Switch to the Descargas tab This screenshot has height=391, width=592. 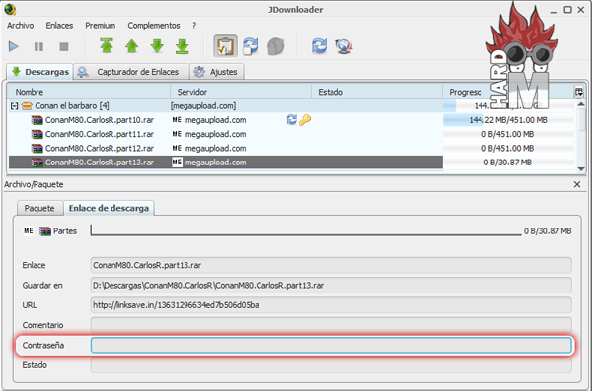pos(40,72)
